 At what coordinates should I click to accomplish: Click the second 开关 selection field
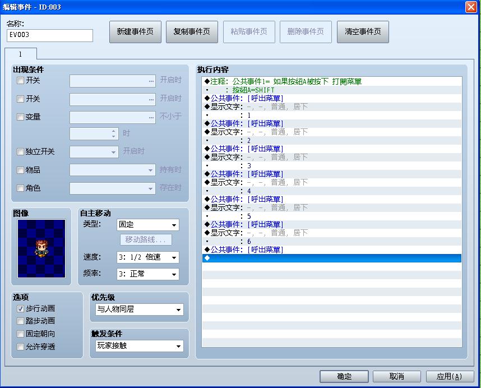coord(113,99)
